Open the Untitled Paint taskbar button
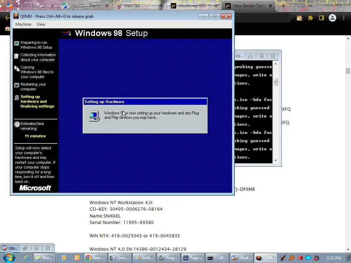351x263 pixels. [144, 258]
